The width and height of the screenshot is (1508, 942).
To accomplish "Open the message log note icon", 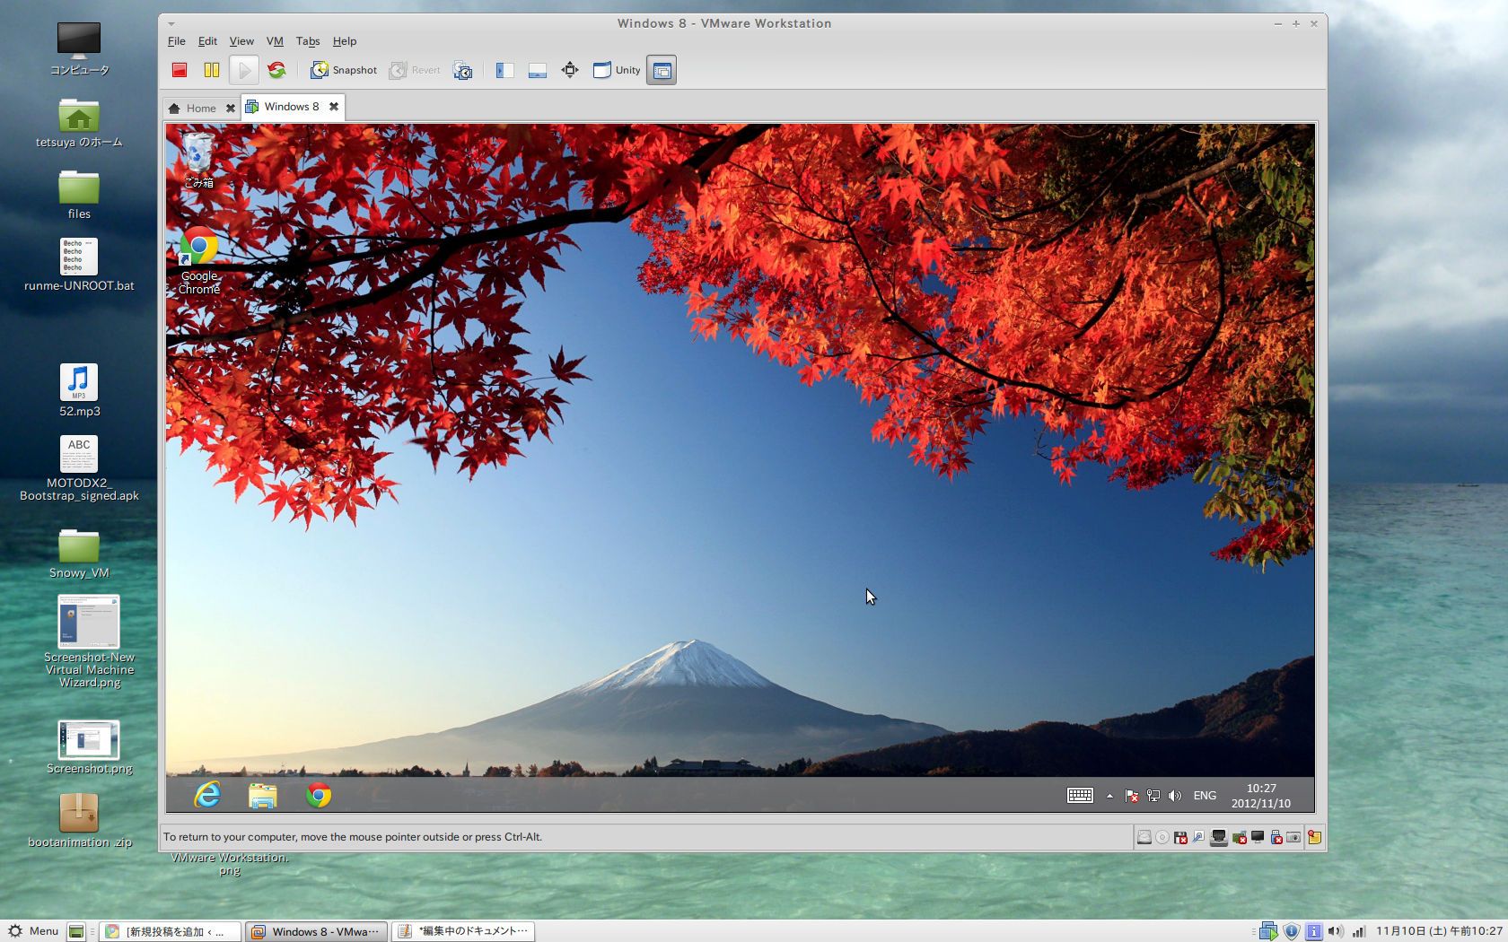I will pyautogui.click(x=1314, y=837).
